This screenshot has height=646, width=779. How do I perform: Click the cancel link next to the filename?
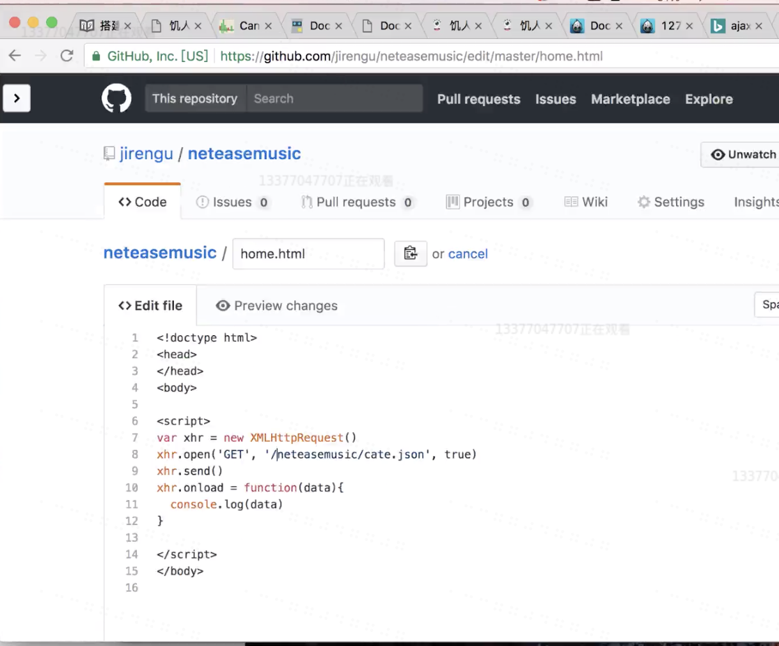tap(468, 254)
